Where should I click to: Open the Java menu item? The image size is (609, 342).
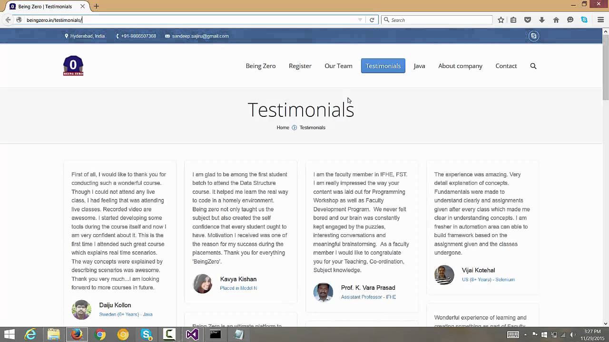[419, 66]
